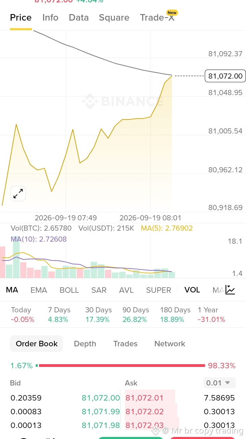The image size is (246, 439).
Task: Select the SUPER indicator
Action: (x=158, y=290)
